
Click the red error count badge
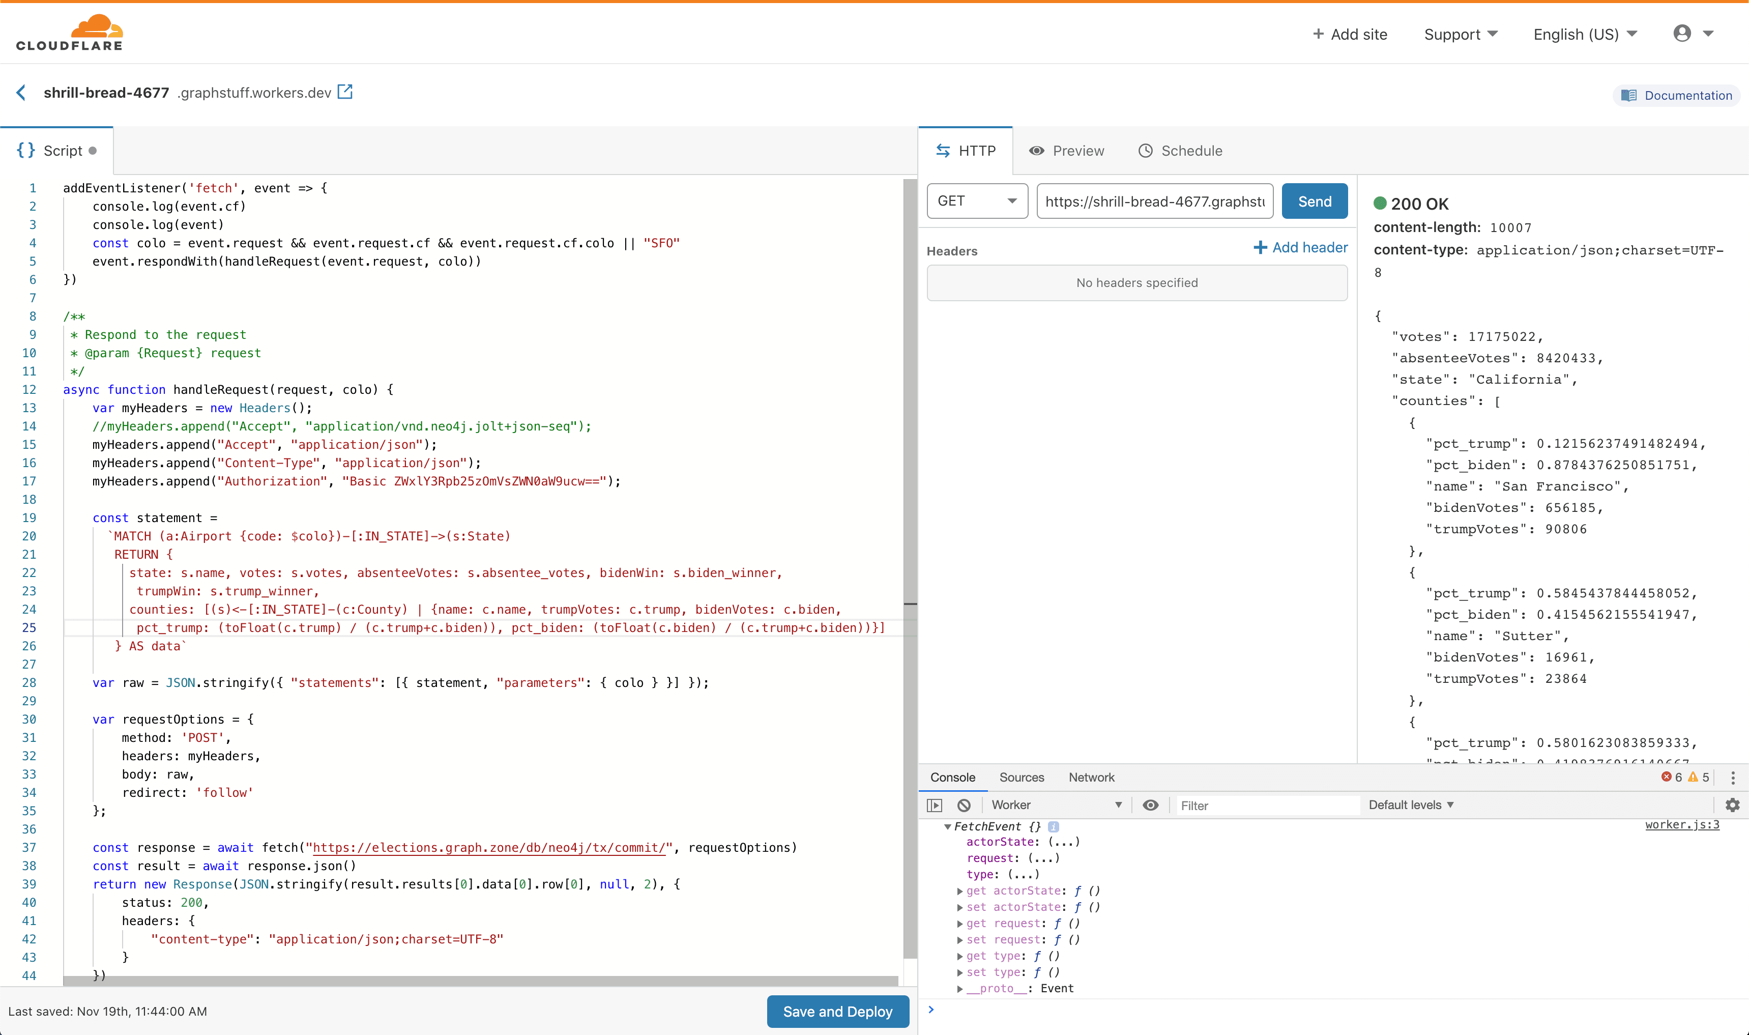pos(1672,777)
